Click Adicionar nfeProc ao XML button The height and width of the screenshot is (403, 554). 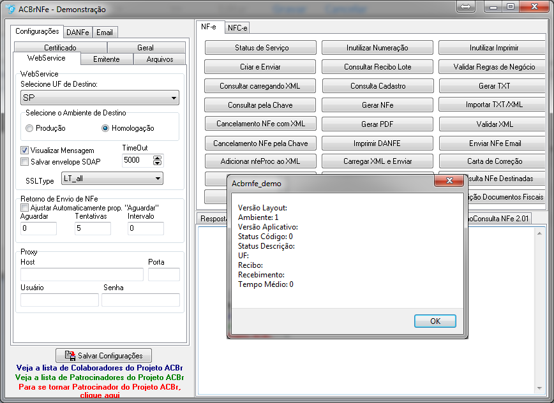tap(261, 161)
